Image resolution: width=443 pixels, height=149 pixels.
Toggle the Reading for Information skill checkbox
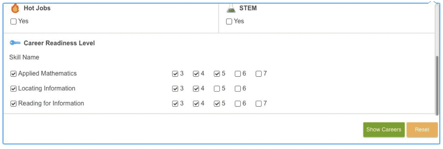(14, 104)
